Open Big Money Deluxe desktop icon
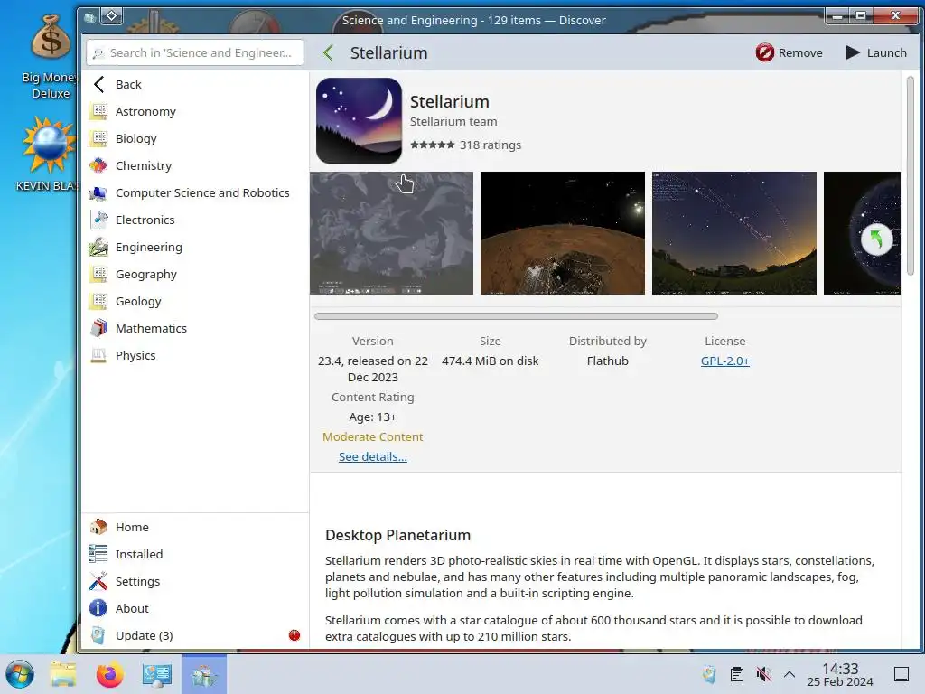The image size is (925, 694). pyautogui.click(x=51, y=56)
